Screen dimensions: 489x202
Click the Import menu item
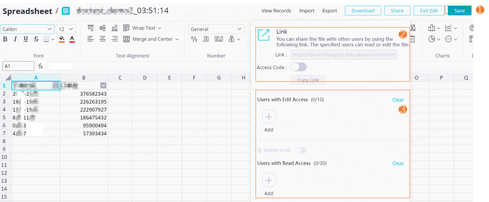(x=306, y=11)
